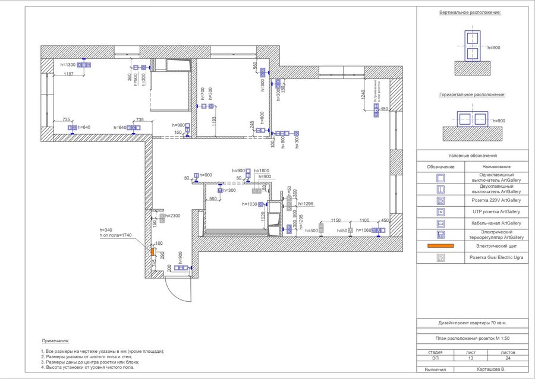This screenshot has width=535, height=379.
Task: Click the '1100' dimension value
Action: [x=364, y=220]
